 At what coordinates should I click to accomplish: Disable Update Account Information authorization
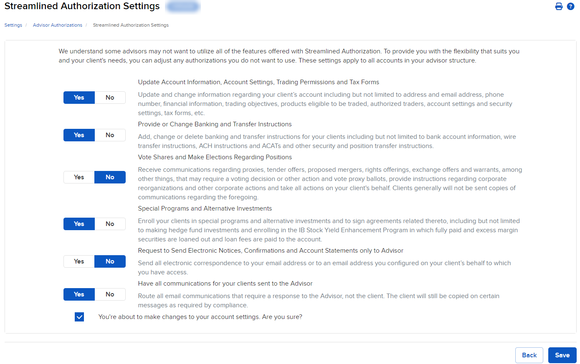[x=110, y=97]
